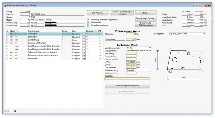The image size is (216, 118).
Task: Open the Vermaßungsmeth. dropdown
Action: [150, 48]
